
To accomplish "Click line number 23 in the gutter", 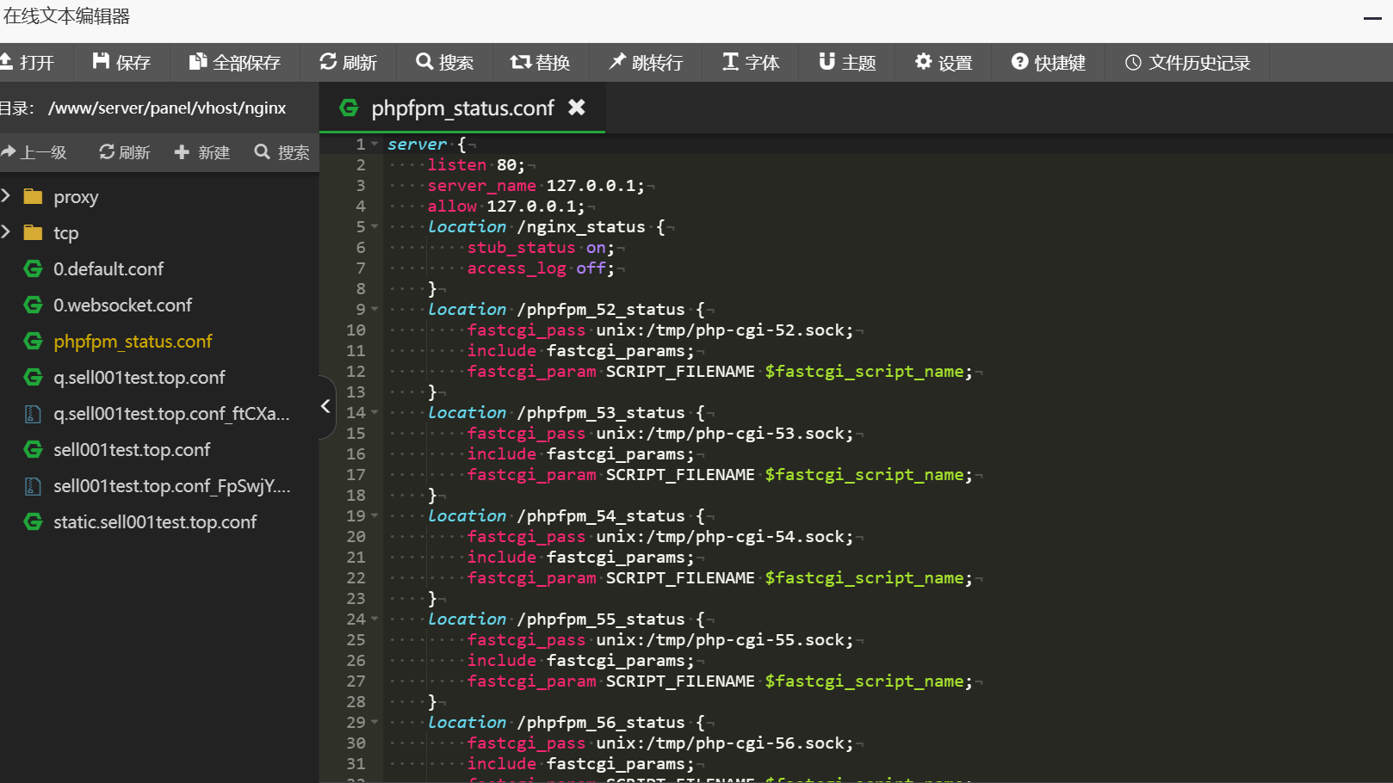I will click(356, 599).
